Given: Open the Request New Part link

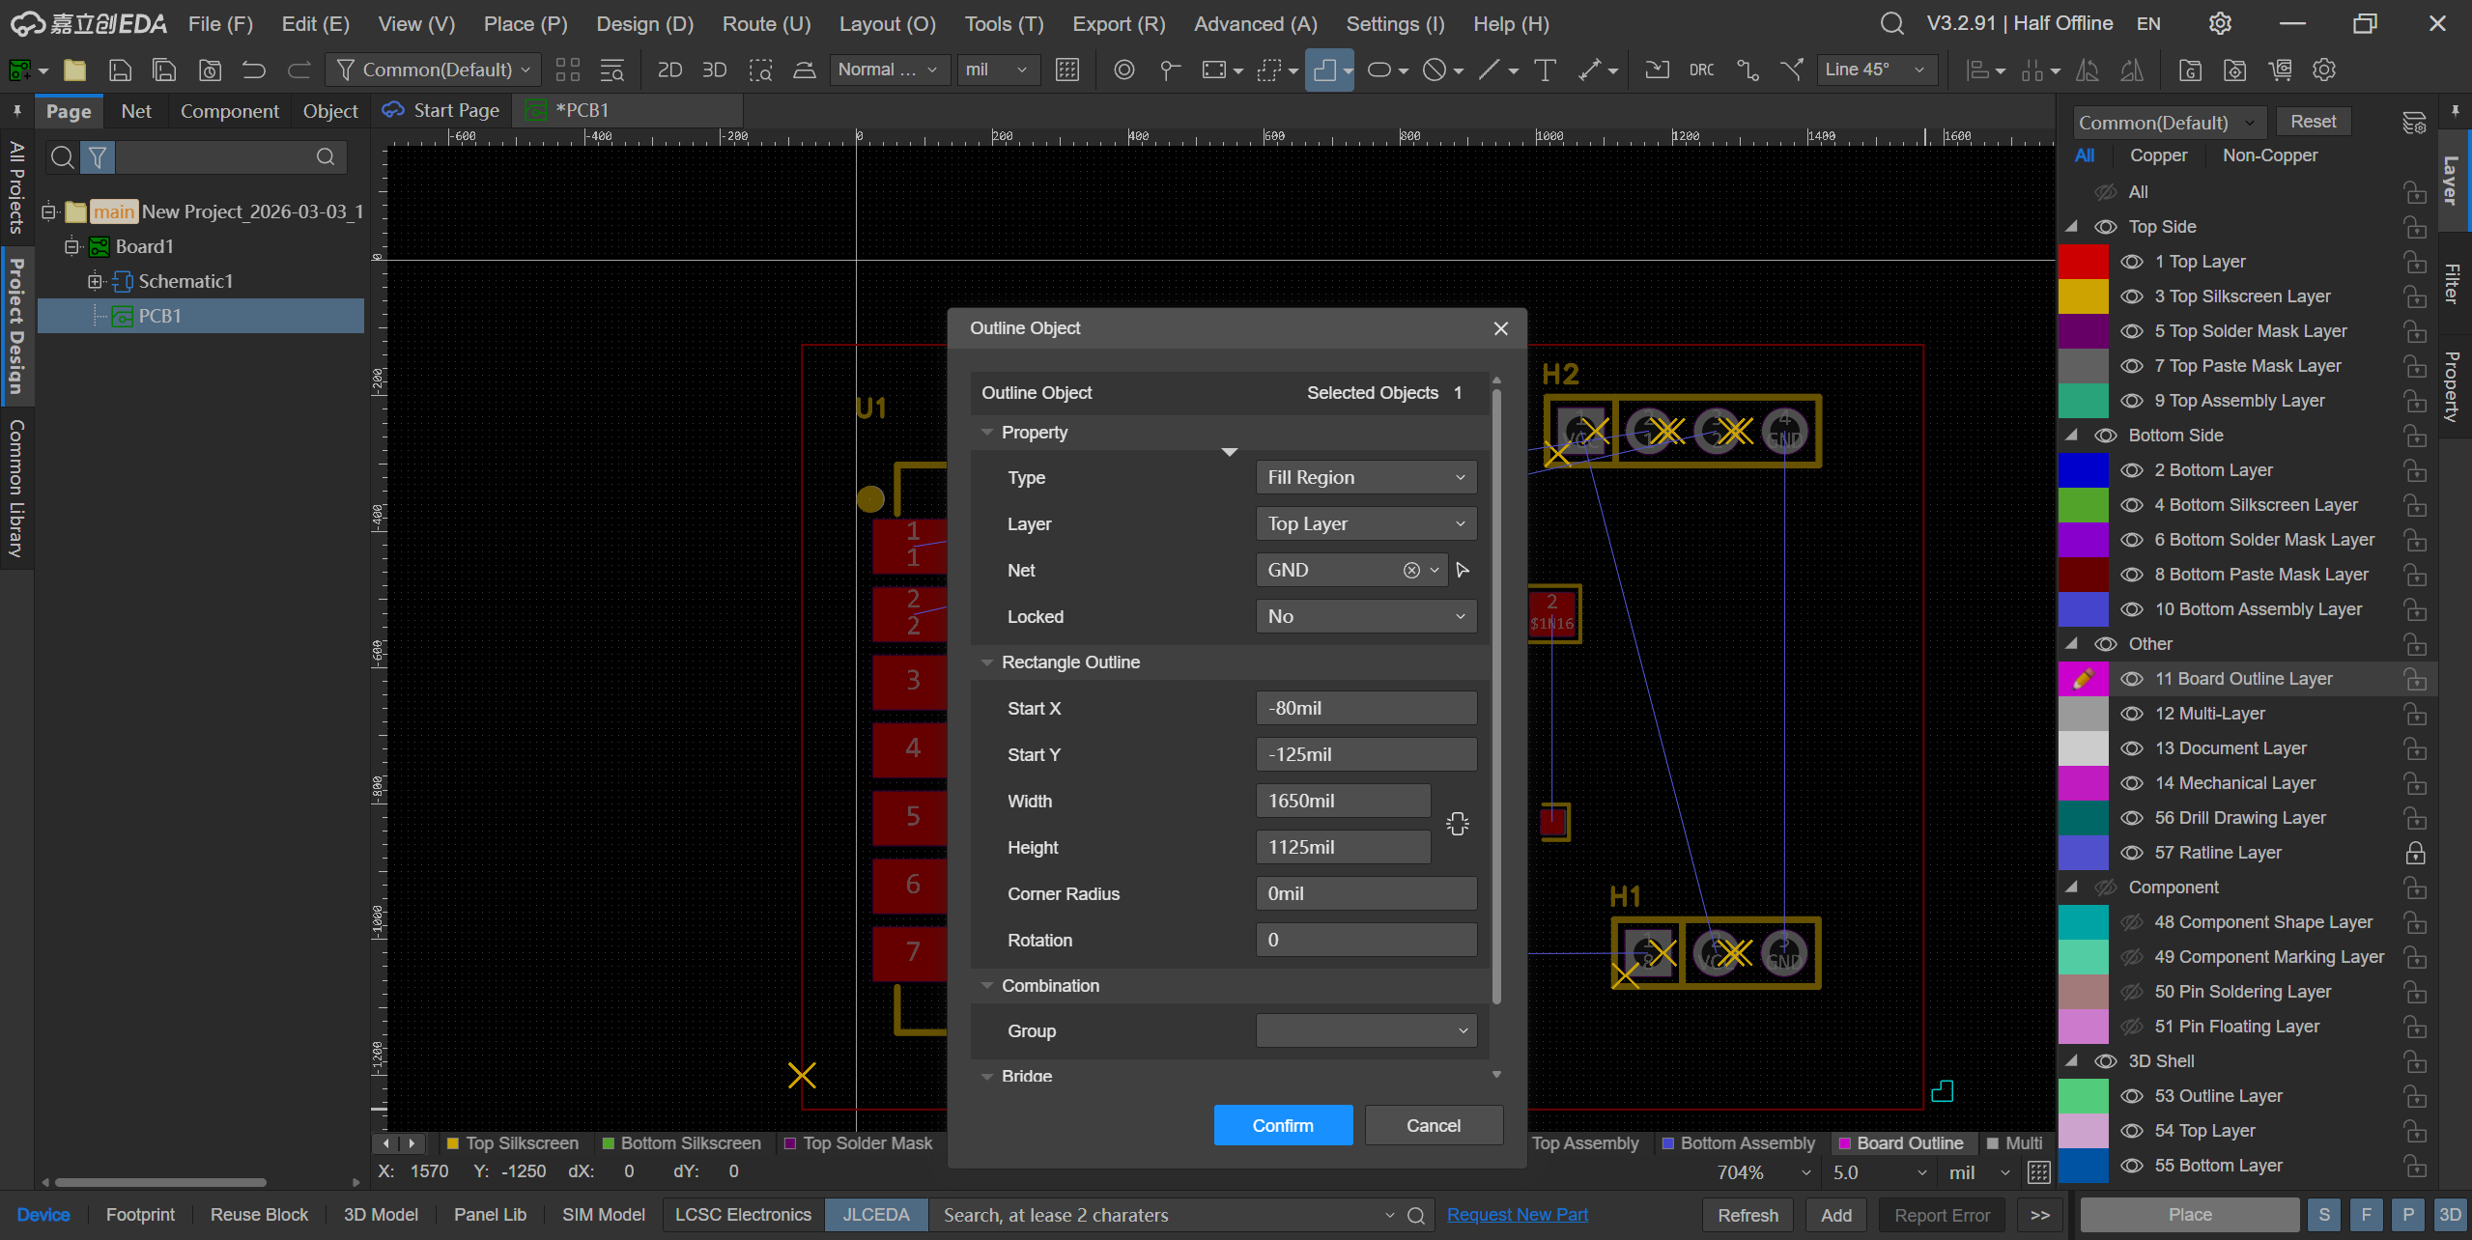Looking at the screenshot, I should click(x=1517, y=1214).
